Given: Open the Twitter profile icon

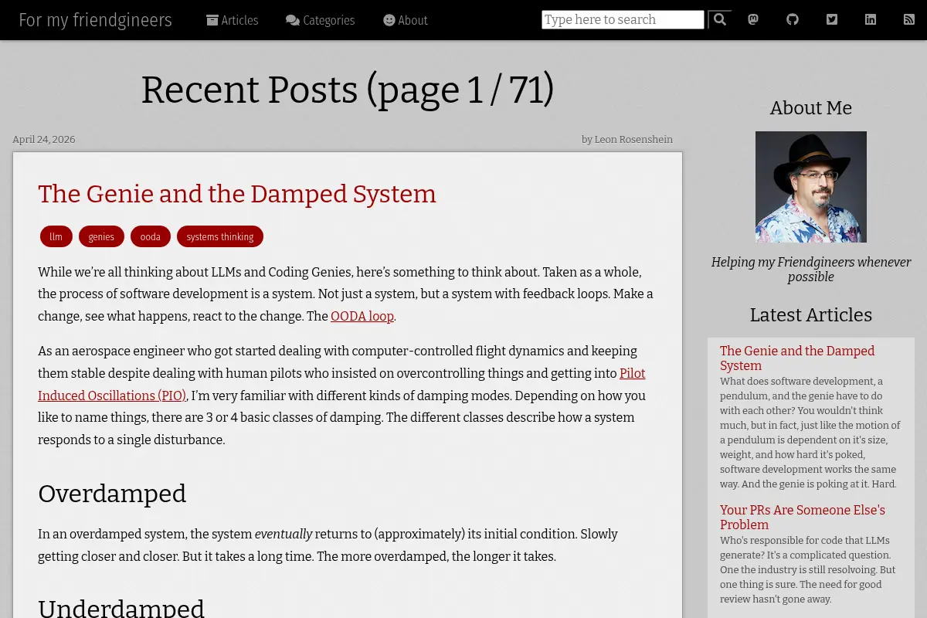Looking at the screenshot, I should pos(832,19).
